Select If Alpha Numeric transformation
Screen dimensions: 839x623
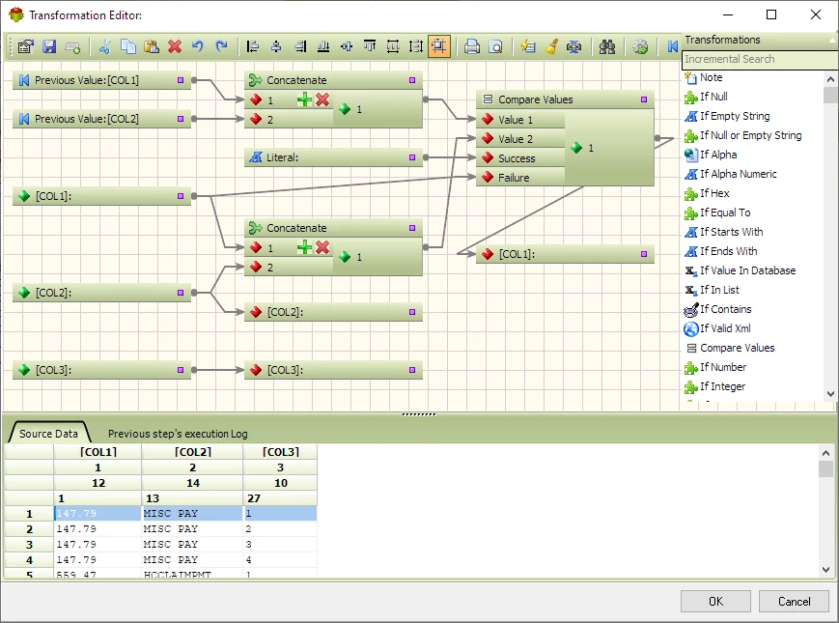pyautogui.click(x=738, y=174)
